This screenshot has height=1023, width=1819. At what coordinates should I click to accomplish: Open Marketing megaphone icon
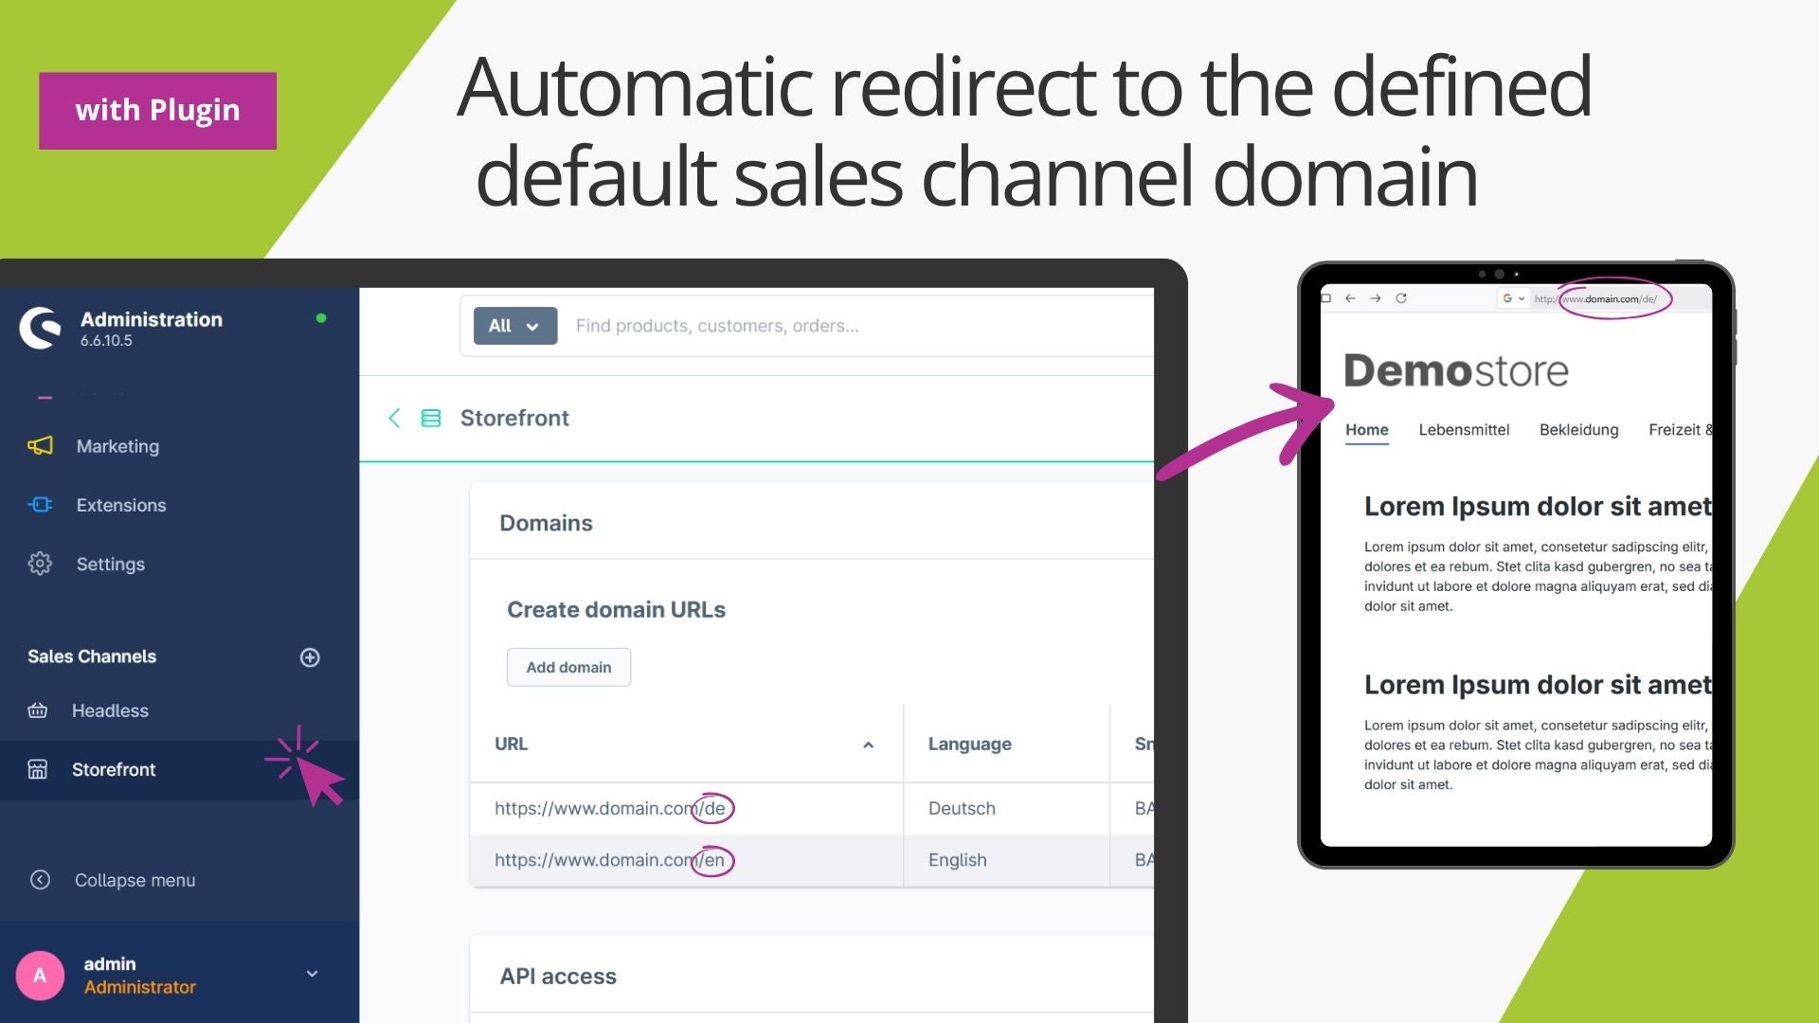pos(40,445)
